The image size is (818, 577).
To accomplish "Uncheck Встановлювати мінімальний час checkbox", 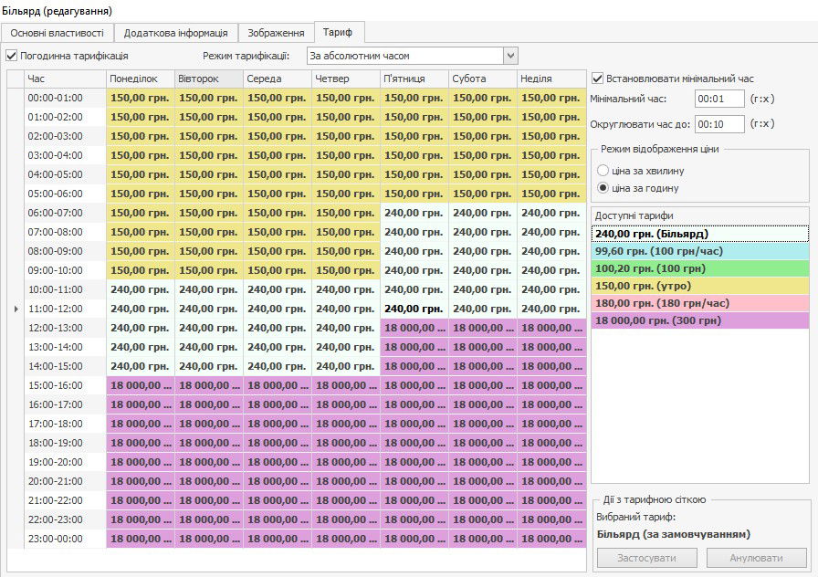I will click(x=598, y=79).
